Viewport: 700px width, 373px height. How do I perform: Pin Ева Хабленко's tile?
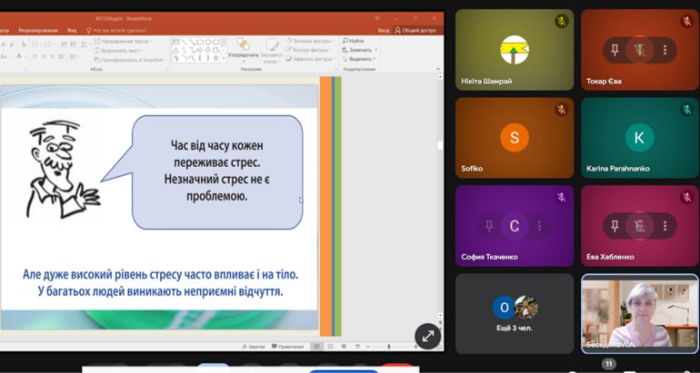(615, 226)
